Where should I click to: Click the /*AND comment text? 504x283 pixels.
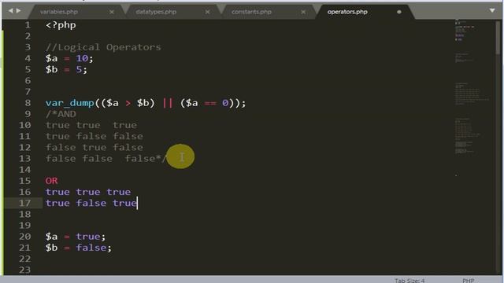(x=61, y=114)
